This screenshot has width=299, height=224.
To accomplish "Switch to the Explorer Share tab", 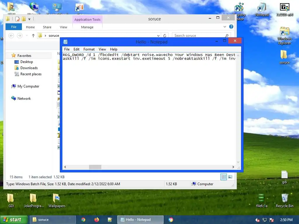I will point(47,27).
